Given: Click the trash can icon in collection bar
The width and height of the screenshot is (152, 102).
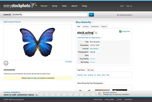Looking at the screenshot, I should [x=99, y=94].
